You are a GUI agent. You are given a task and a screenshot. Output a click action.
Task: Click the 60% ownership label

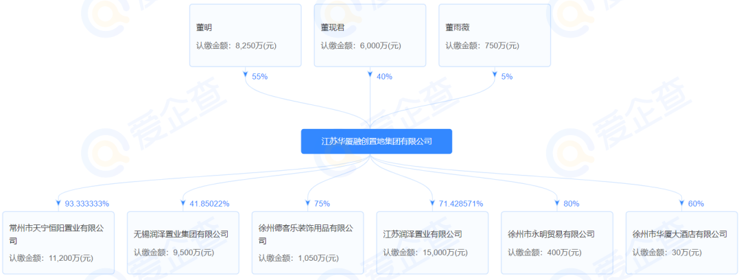696,204
